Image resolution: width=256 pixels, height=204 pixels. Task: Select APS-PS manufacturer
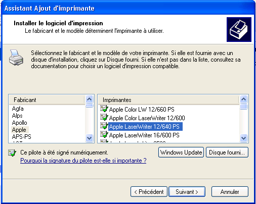[x=22, y=137]
